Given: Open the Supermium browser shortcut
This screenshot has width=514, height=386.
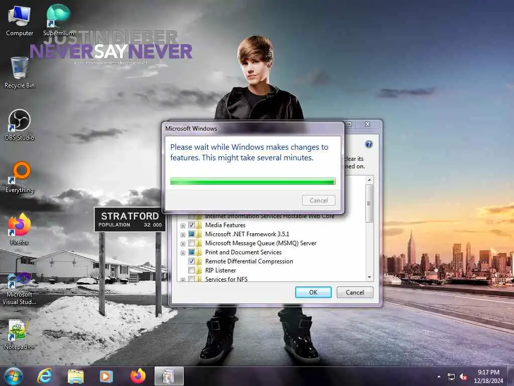Looking at the screenshot, I should click(58, 20).
